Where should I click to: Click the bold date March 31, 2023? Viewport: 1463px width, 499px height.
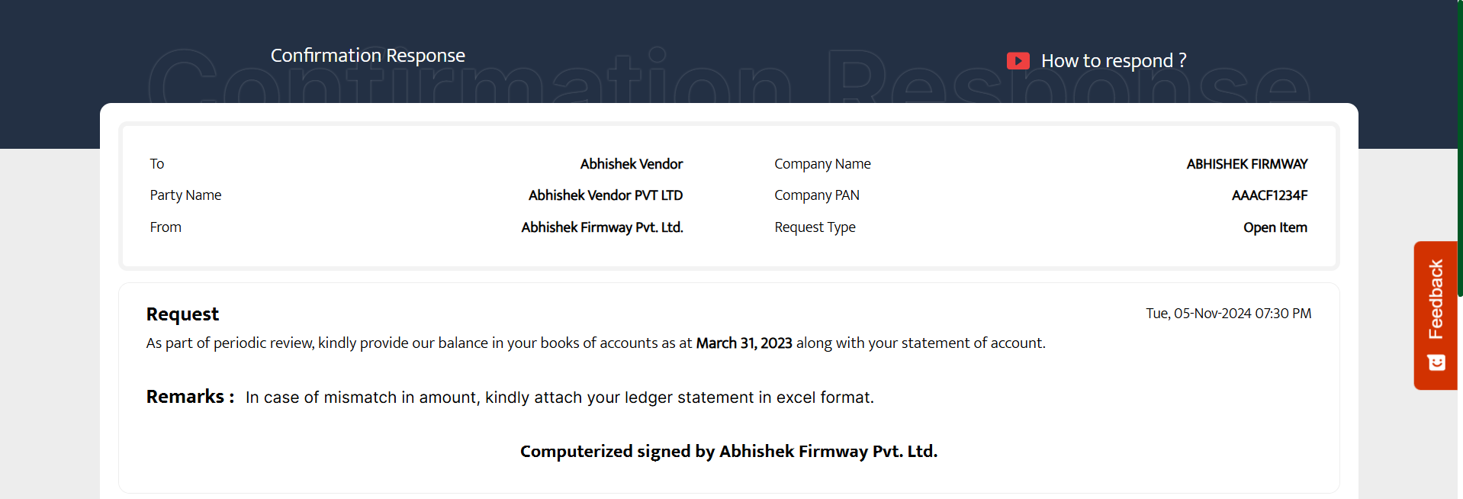[744, 343]
